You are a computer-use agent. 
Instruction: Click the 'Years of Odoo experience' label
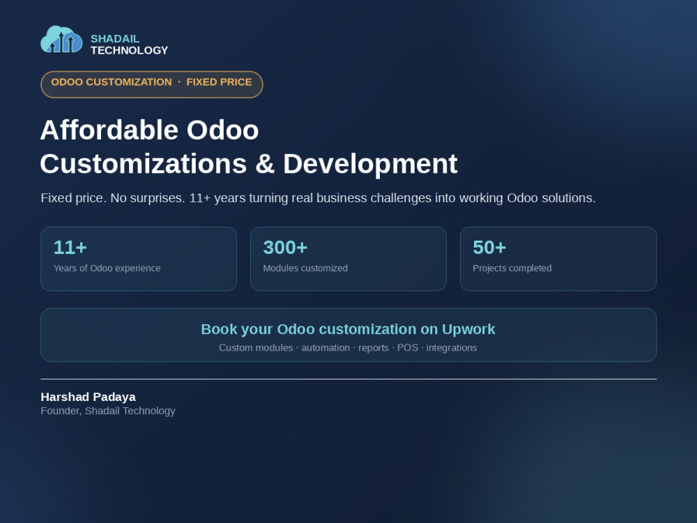point(107,268)
